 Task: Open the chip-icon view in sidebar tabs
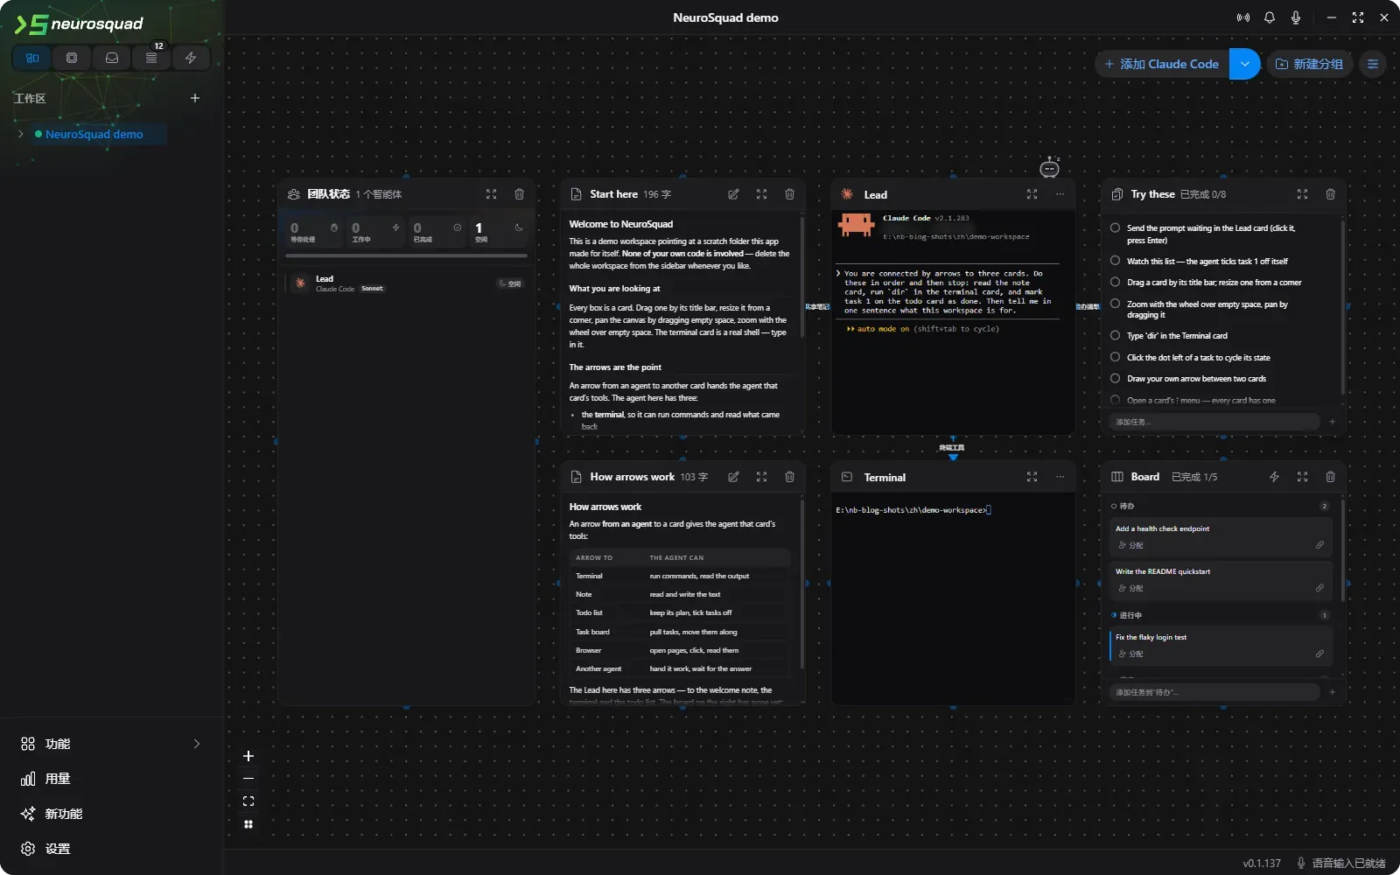pos(72,58)
